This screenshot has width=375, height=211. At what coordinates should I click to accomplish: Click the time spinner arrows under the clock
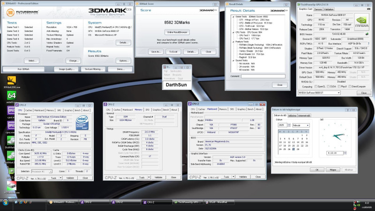(x=345, y=153)
